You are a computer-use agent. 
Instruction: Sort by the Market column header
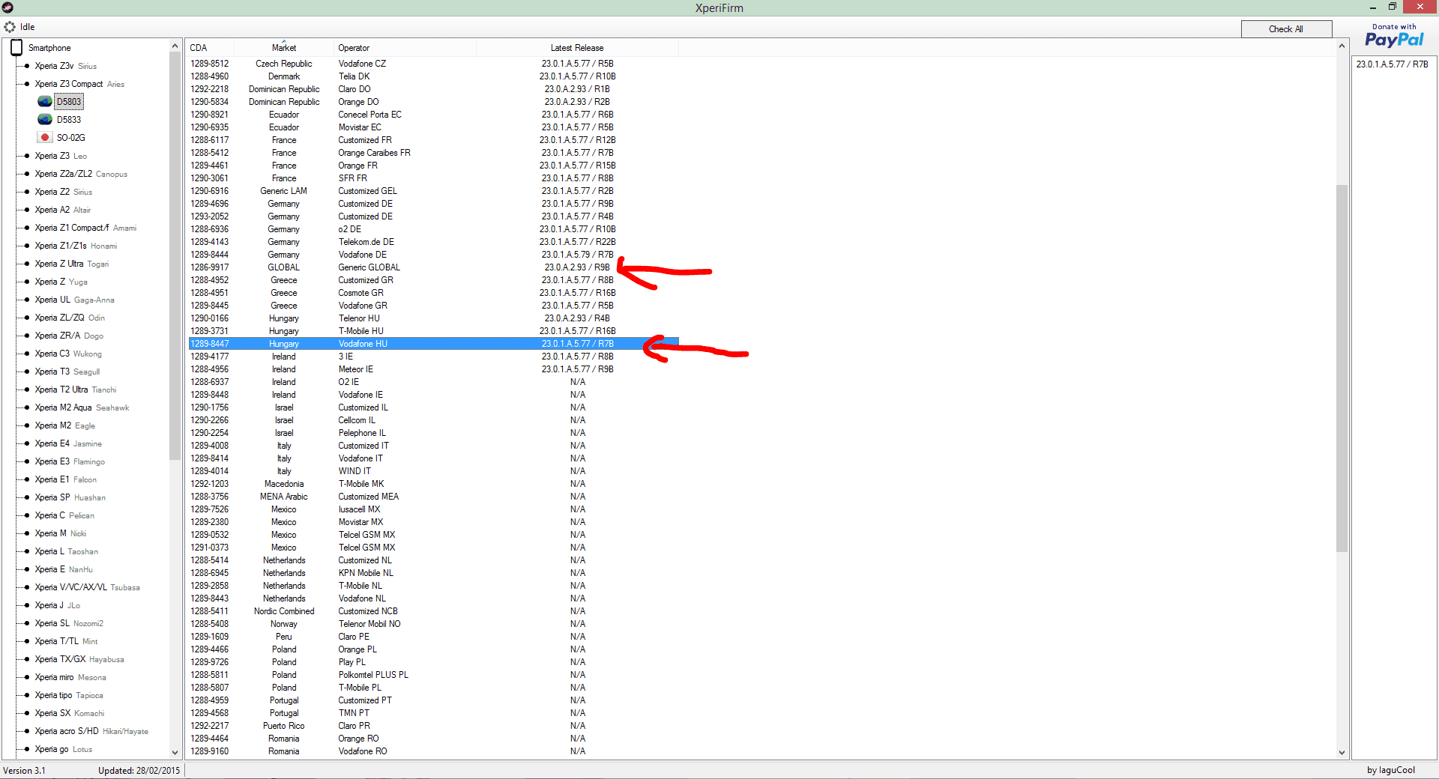[x=284, y=48]
